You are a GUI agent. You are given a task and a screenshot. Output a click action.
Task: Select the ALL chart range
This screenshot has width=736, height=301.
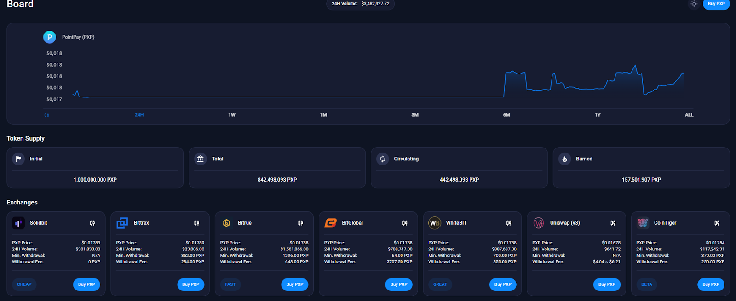pos(689,115)
